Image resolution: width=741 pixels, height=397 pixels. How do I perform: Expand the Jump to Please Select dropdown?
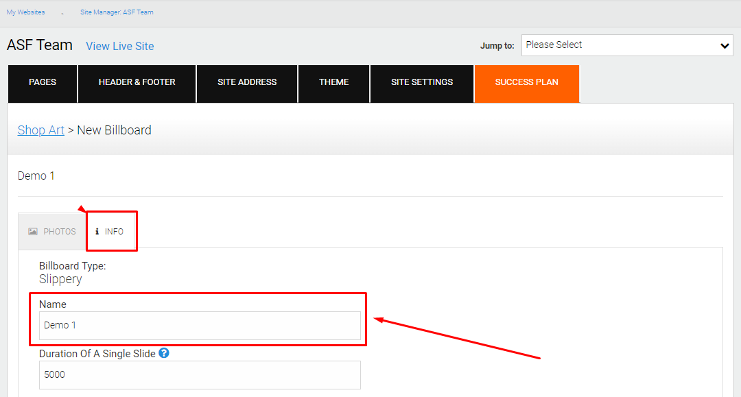click(627, 45)
